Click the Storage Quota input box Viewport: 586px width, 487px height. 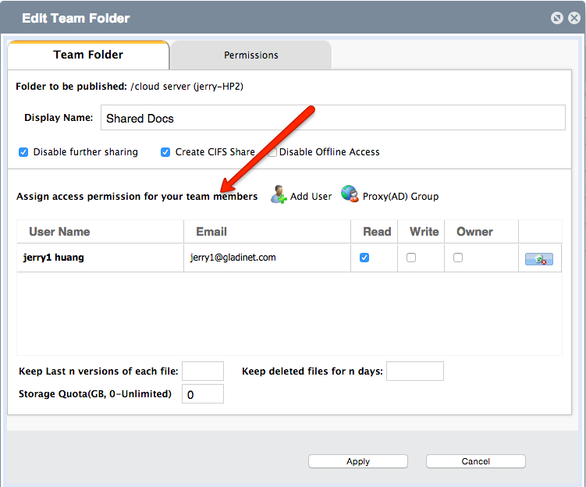pyautogui.click(x=203, y=394)
